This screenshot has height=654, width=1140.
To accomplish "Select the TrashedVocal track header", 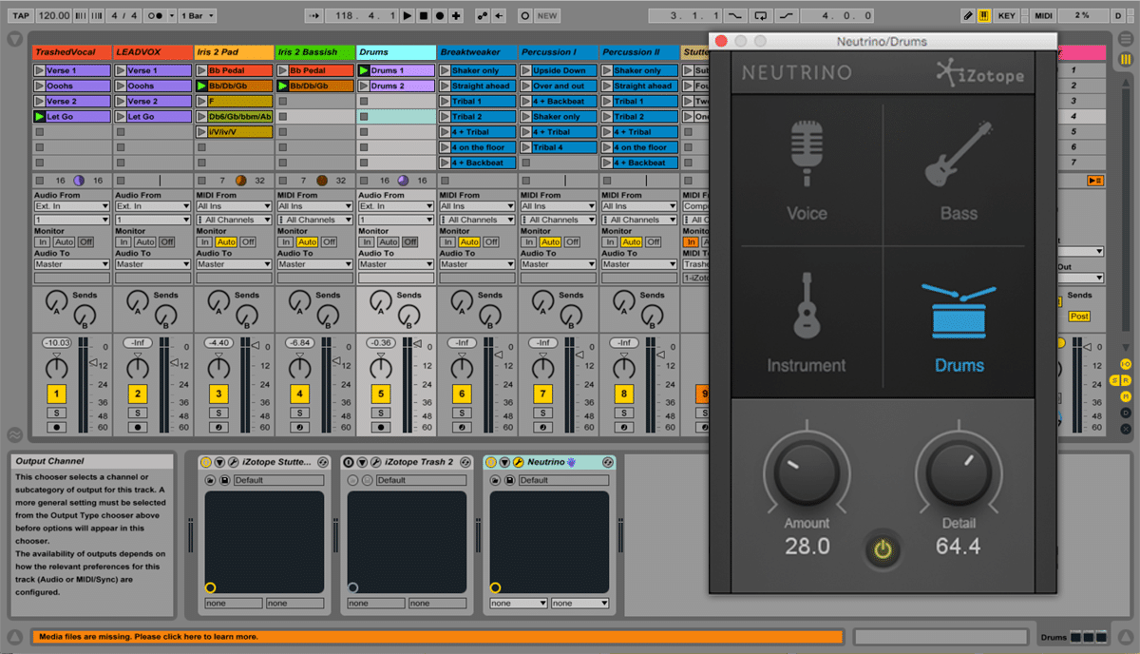I will (71, 52).
